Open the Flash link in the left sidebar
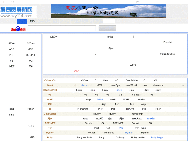Screen dimensions: 188x141 [31, 109]
